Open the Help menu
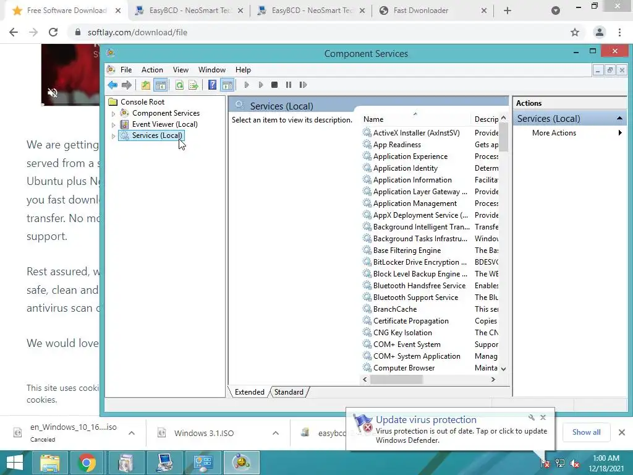Image resolution: width=633 pixels, height=475 pixels. click(243, 70)
